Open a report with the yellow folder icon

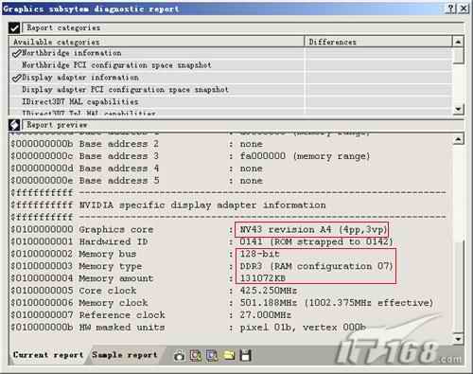tap(229, 356)
